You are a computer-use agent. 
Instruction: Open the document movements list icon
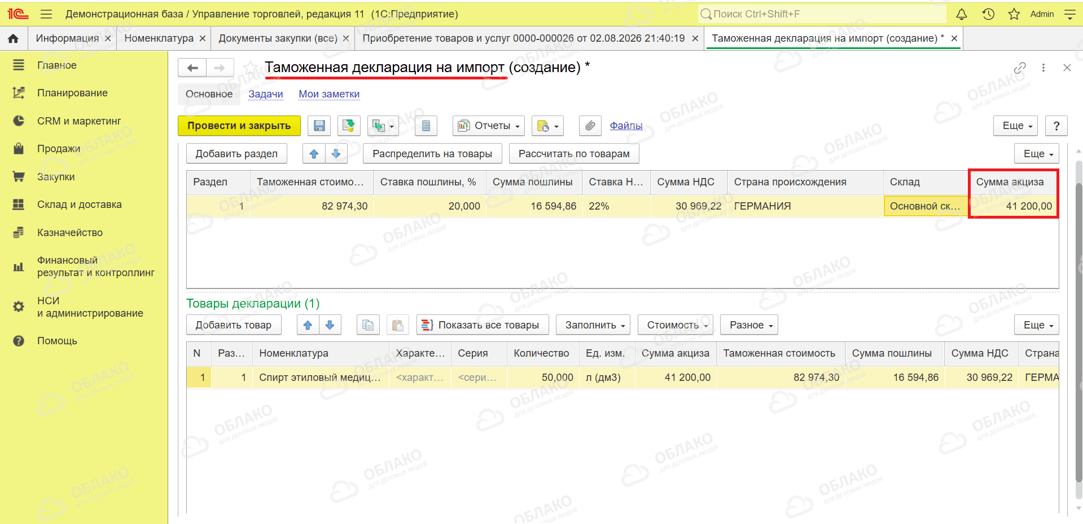click(426, 126)
